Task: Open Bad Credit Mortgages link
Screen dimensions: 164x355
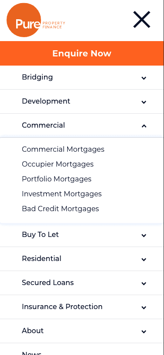Action: click(x=60, y=209)
